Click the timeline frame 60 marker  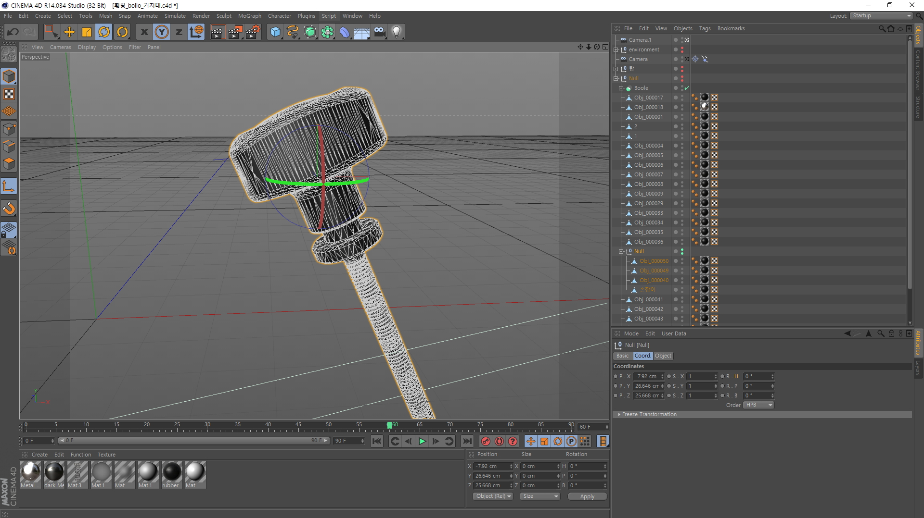[x=389, y=425]
